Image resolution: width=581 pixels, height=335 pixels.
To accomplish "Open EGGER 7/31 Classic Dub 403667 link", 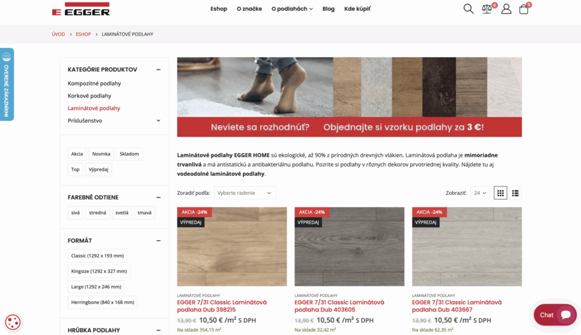I will click(457, 306).
